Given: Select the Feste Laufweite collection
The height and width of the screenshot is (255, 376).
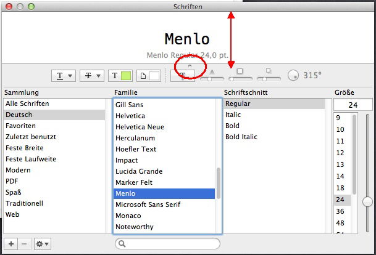Looking at the screenshot, I should 54,159.
